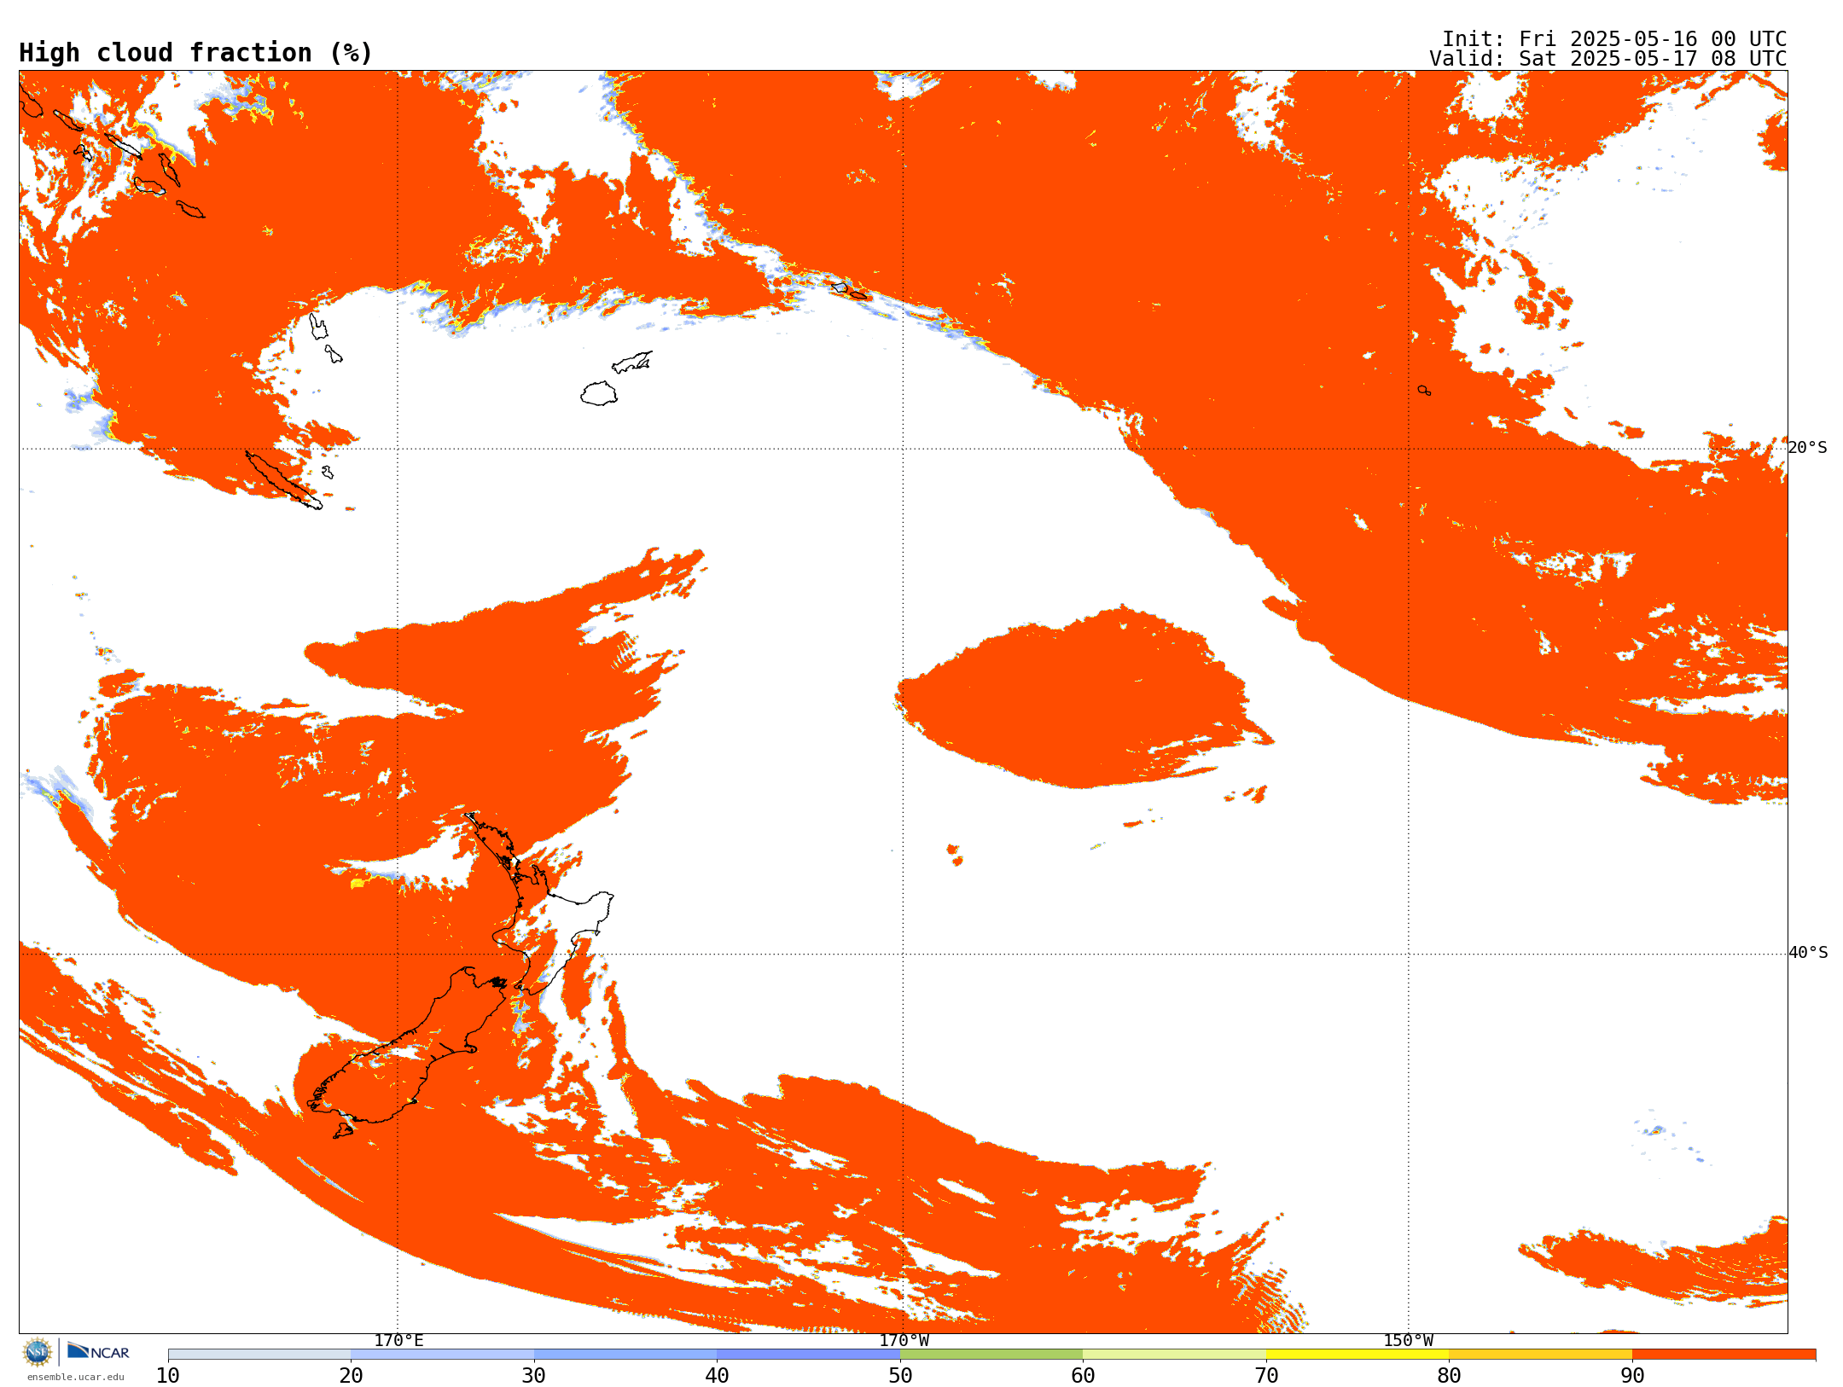
Task: Click the Viti Levu (Fiji) island outline
Action: tap(599, 393)
